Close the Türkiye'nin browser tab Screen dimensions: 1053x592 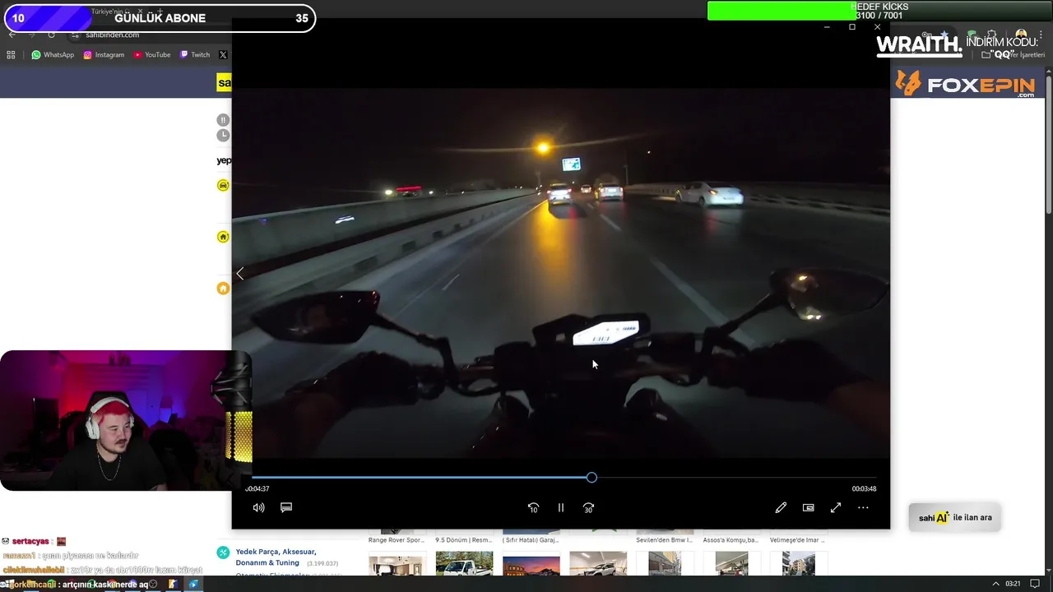pos(140,12)
